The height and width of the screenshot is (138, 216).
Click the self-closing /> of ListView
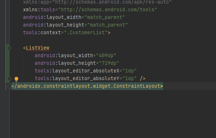[143, 79]
